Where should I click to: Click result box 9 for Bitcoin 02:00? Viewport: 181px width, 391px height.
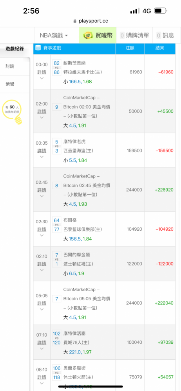57,107
